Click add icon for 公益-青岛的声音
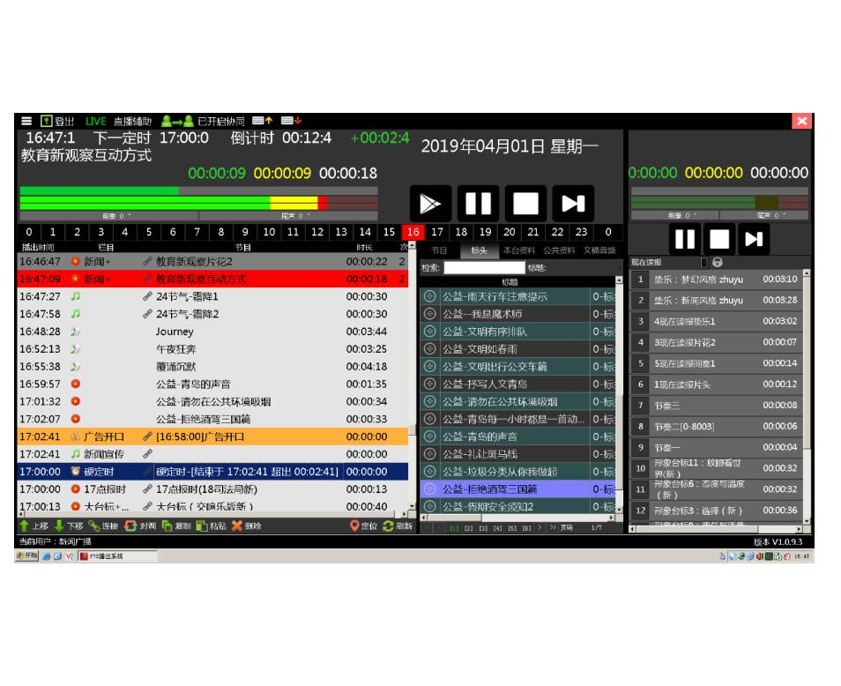This screenshot has height=686, width=841. point(429,436)
